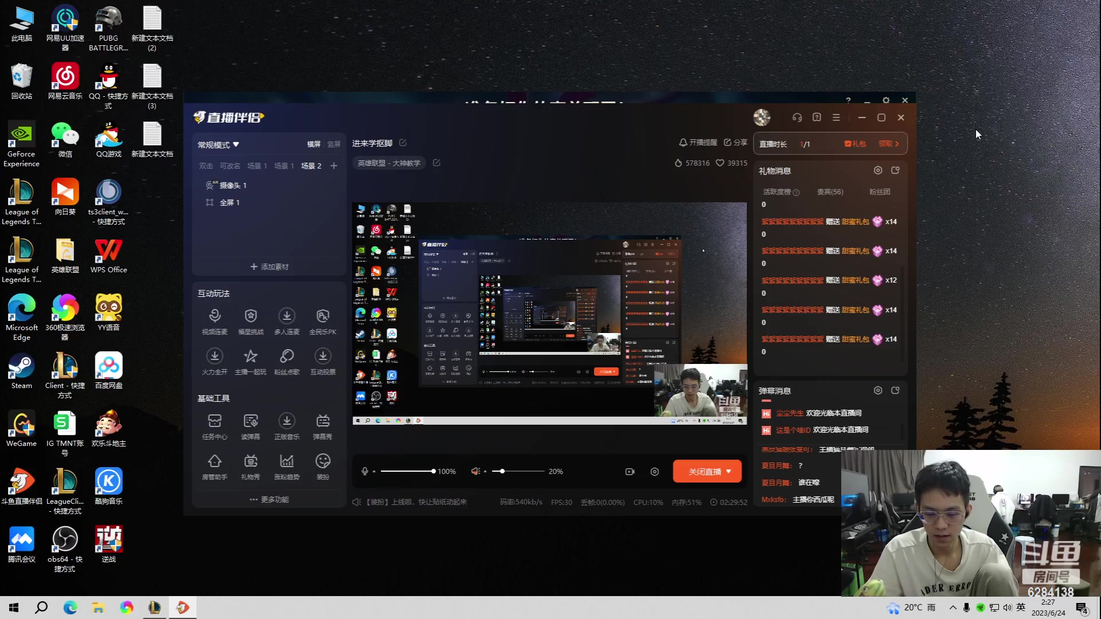Toggle 全屏1 source visibility

[x=209, y=202]
